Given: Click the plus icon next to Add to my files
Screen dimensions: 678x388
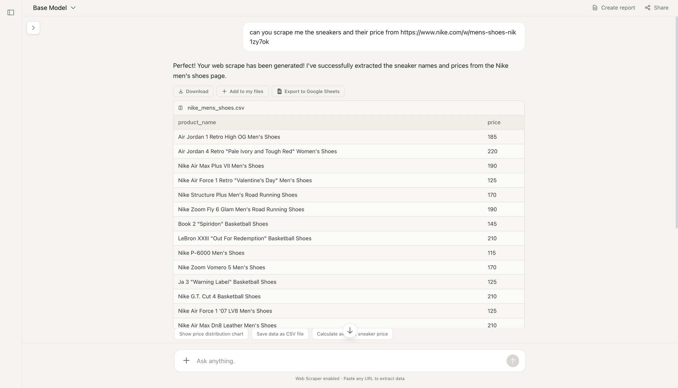Looking at the screenshot, I should coord(224,91).
